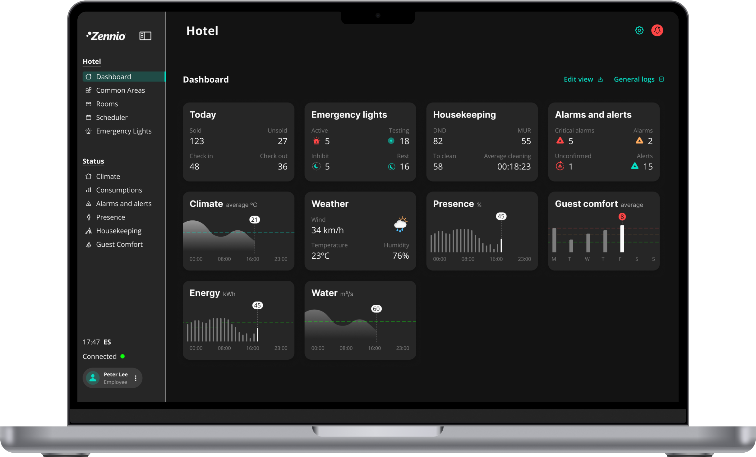Viewport: 756px width, 457px height.
Task: Click the critical alarms red triangle icon
Action: pyautogui.click(x=560, y=141)
